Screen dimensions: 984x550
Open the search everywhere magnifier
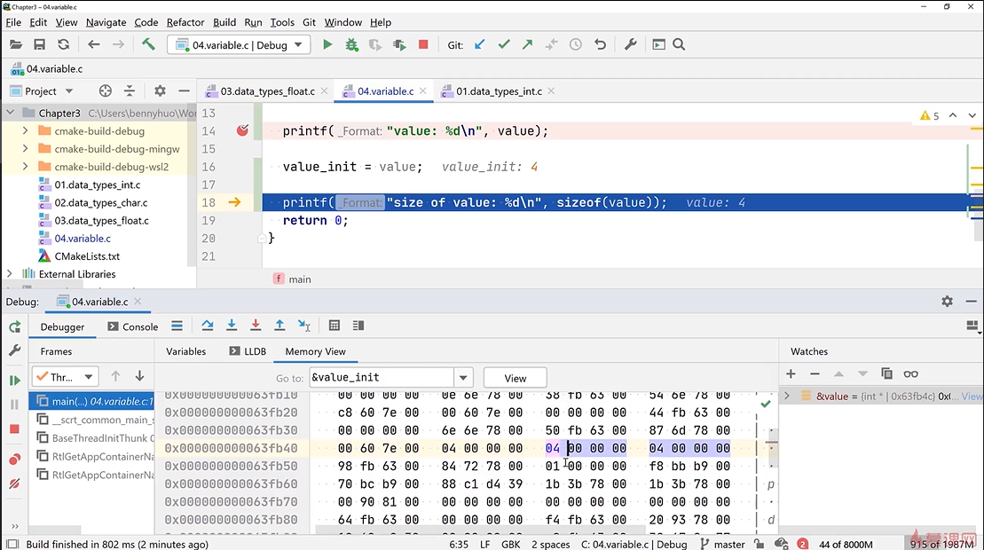tap(679, 44)
